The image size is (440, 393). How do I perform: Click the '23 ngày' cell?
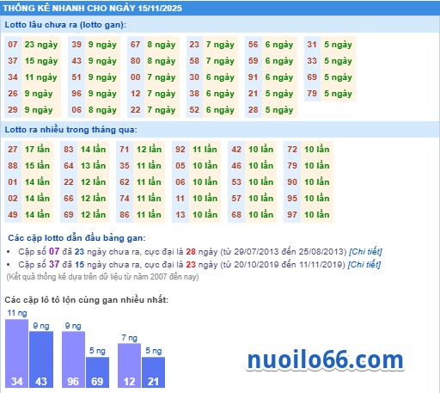tap(41, 45)
